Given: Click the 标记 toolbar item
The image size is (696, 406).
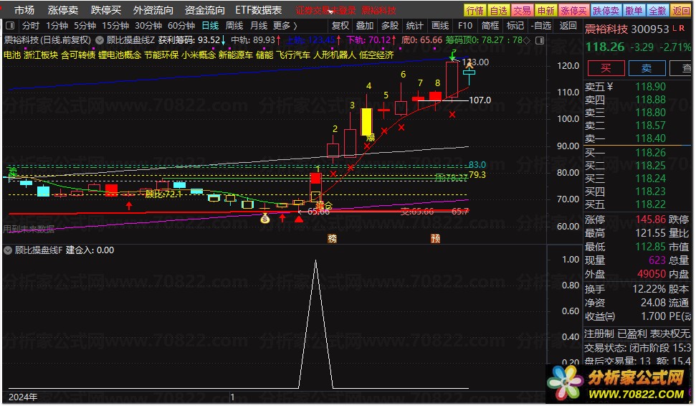Looking at the screenshot, I should point(515,26).
